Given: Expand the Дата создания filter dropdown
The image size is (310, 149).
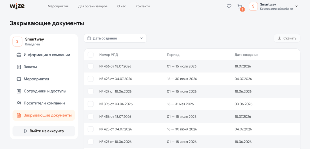Looking at the screenshot, I should tap(115, 38).
